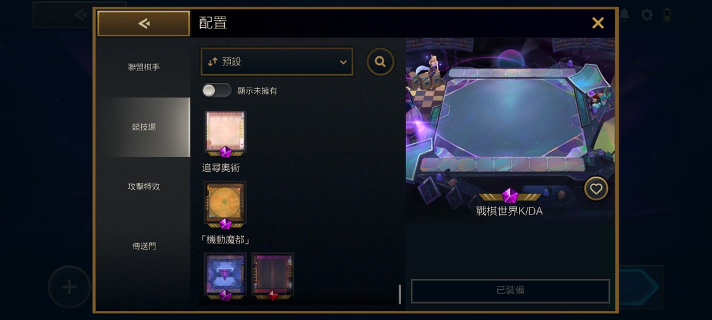Open the 傳送門 tab
This screenshot has height=320, width=712.
(144, 246)
